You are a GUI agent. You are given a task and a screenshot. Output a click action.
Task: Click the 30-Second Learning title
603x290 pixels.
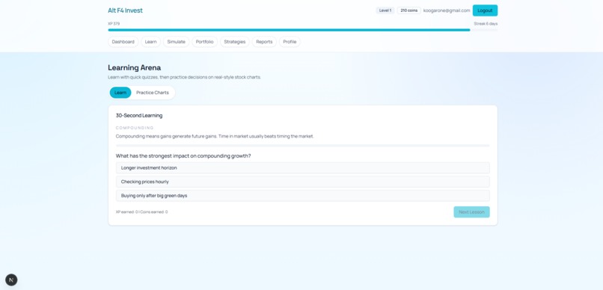coord(139,116)
